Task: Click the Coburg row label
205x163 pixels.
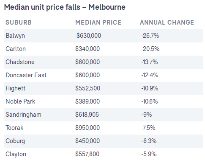Action: pyautogui.click(x=15, y=141)
